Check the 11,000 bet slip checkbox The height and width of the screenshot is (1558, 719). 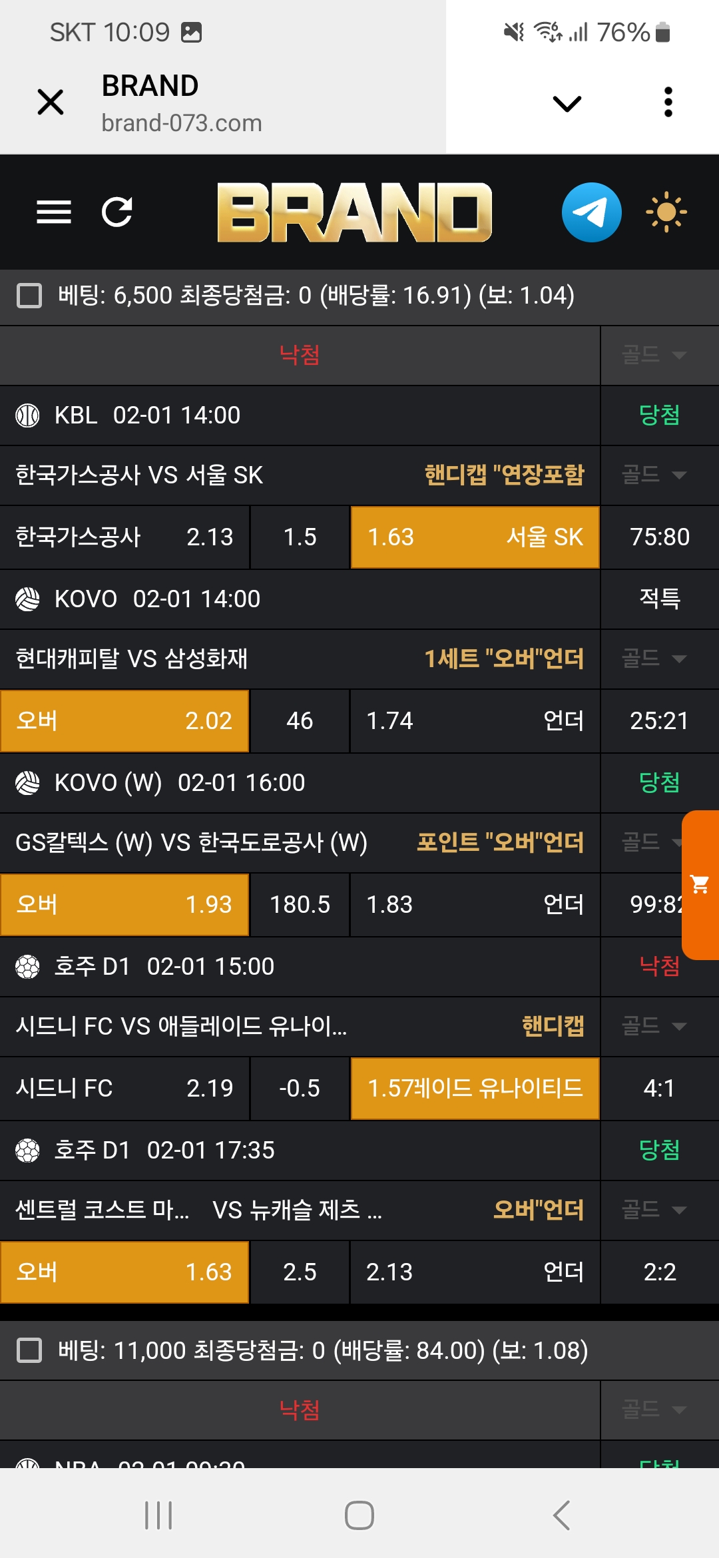pyautogui.click(x=29, y=1351)
